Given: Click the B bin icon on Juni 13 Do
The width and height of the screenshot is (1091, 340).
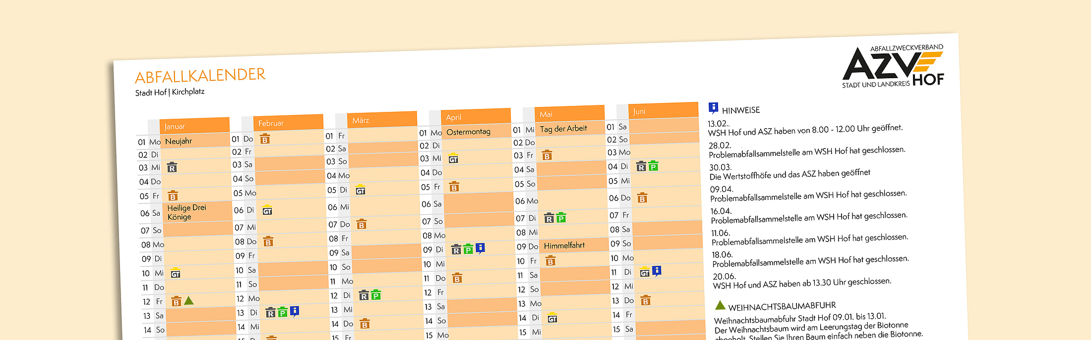Looking at the screenshot, I should (645, 300).
